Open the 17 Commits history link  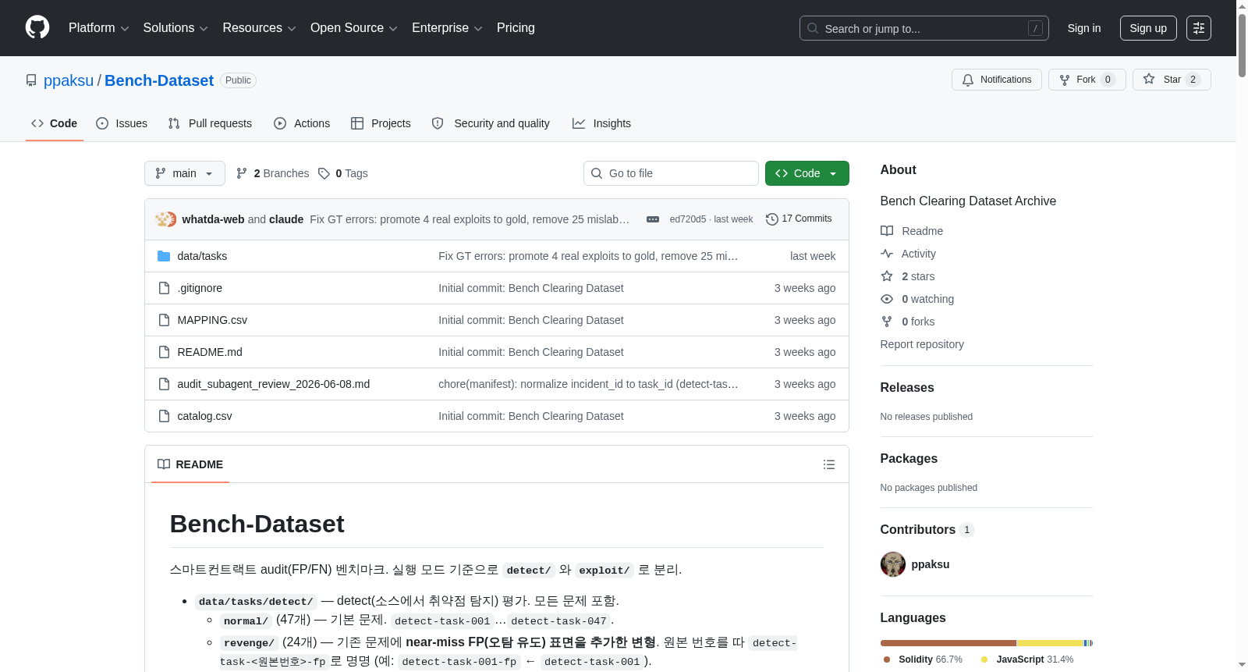point(799,219)
